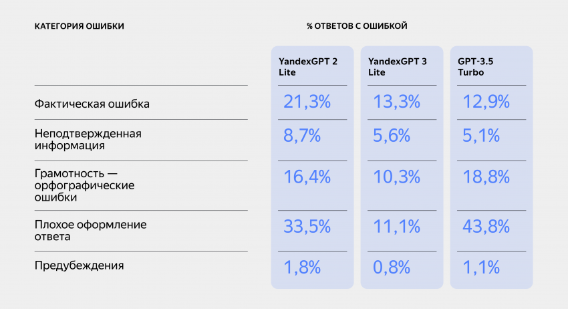Select the YandexGPT 3 Lite column header

[x=398, y=66]
